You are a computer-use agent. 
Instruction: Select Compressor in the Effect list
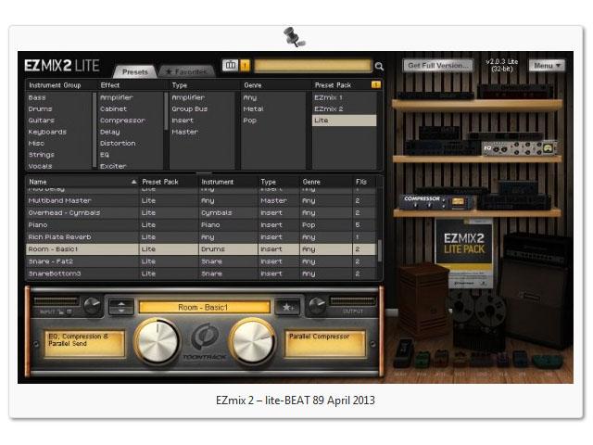122,121
